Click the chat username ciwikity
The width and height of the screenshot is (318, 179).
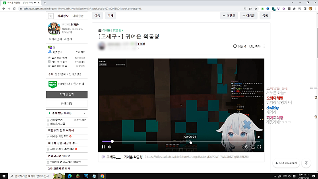coord(273,108)
